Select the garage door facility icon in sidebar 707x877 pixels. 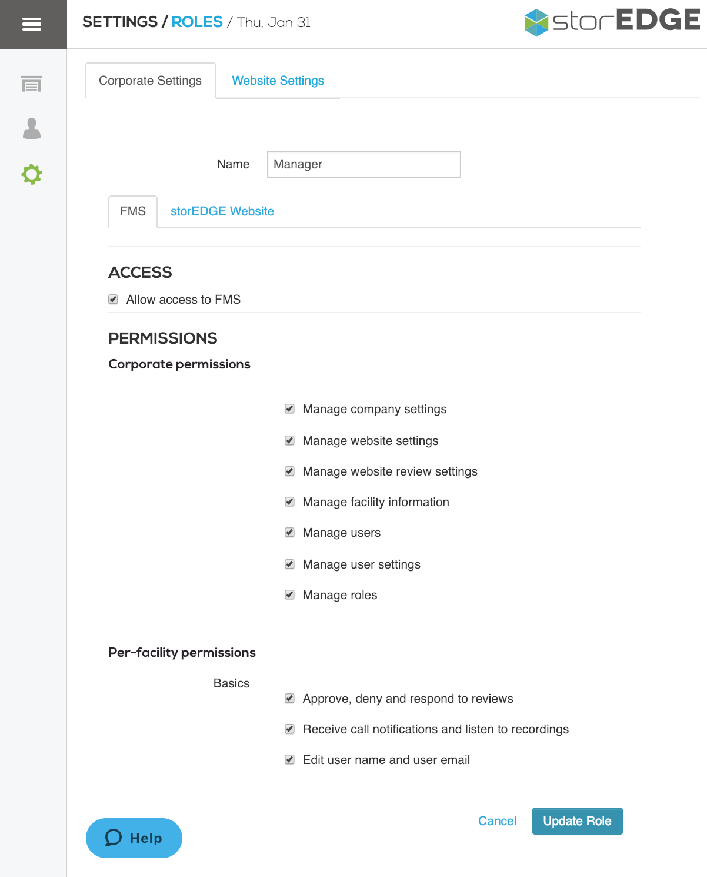(32, 84)
